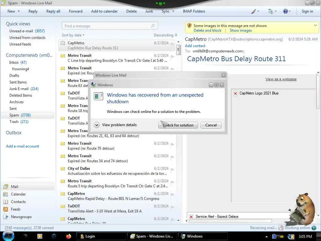Image resolution: width=321 pixels, height=241 pixels.
Task: Click the Windows Start orb
Action: click(x=8, y=236)
